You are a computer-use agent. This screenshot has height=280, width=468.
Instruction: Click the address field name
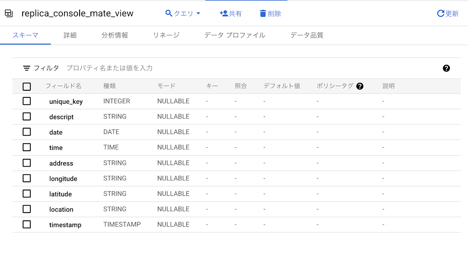tap(61, 163)
